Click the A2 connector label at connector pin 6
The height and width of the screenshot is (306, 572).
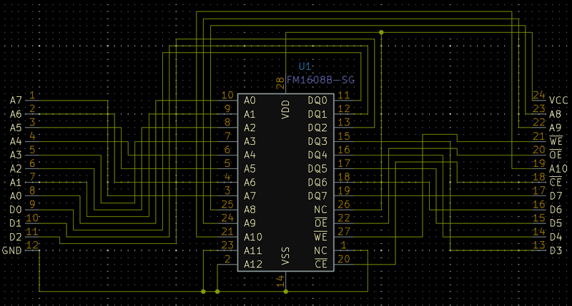tap(16, 168)
